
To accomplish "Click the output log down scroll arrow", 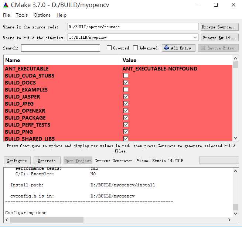I will (235, 214).
